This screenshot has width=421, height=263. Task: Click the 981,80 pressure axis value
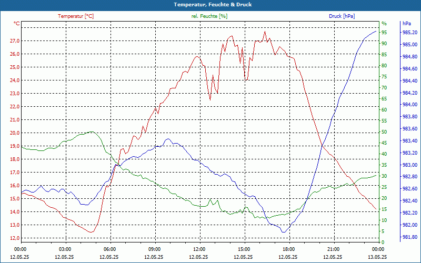[x=410, y=237]
